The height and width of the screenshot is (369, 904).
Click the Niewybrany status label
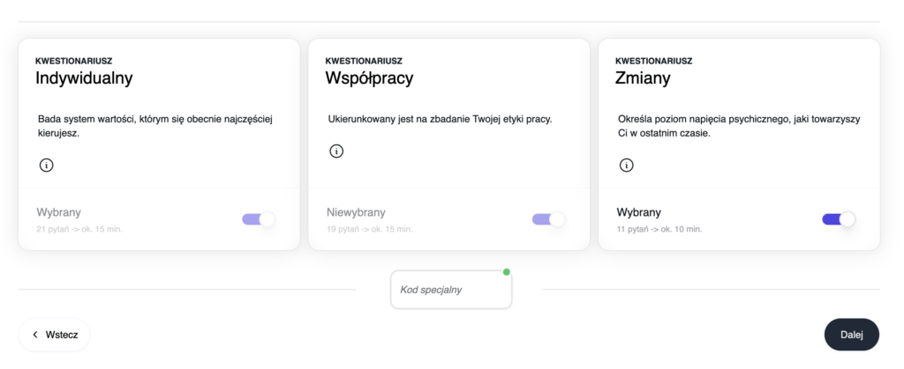click(356, 212)
